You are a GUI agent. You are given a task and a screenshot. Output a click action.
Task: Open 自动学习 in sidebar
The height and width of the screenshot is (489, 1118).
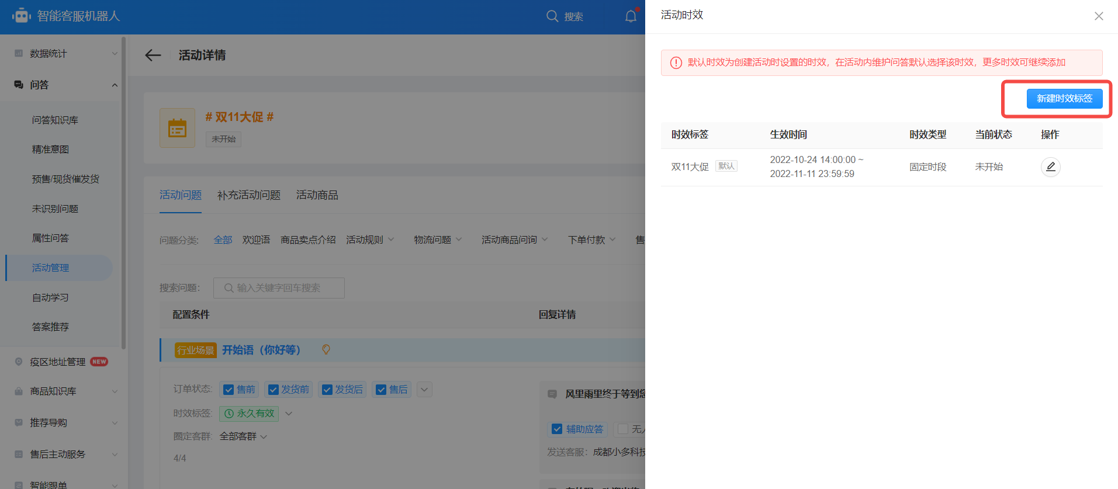click(50, 297)
